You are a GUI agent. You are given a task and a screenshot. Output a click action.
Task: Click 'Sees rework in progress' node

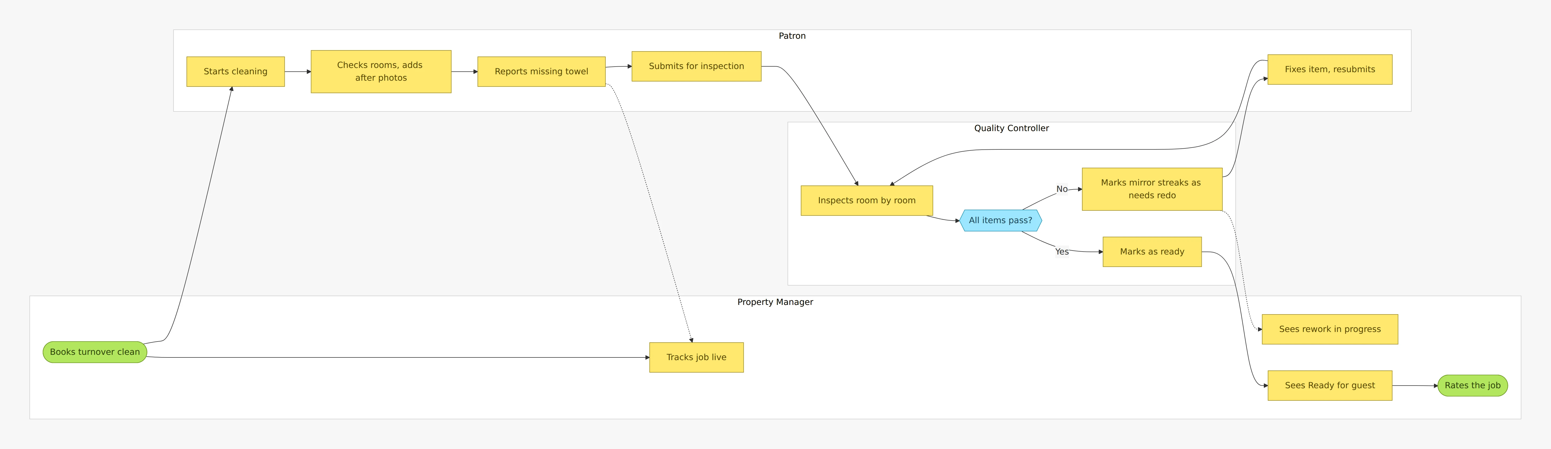1330,329
